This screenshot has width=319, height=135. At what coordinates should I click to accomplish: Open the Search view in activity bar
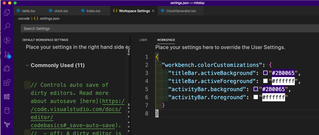(x=7, y=26)
